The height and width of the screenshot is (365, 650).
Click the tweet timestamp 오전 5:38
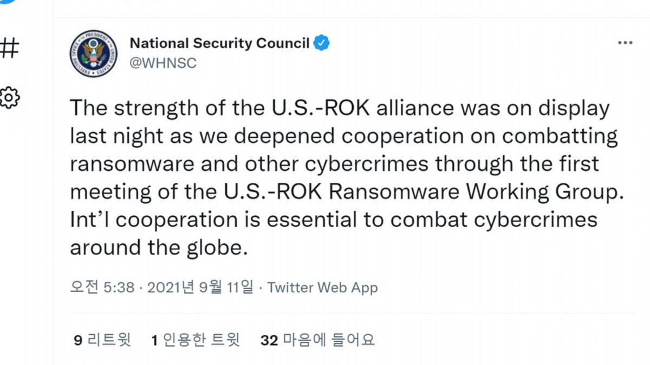102,288
